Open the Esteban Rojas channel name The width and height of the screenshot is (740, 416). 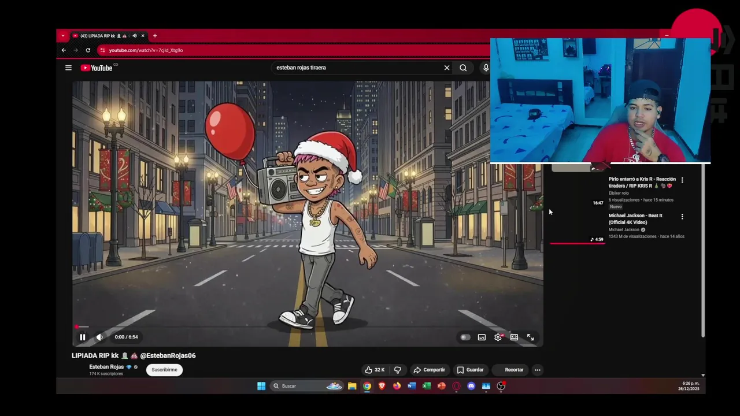pyautogui.click(x=106, y=367)
